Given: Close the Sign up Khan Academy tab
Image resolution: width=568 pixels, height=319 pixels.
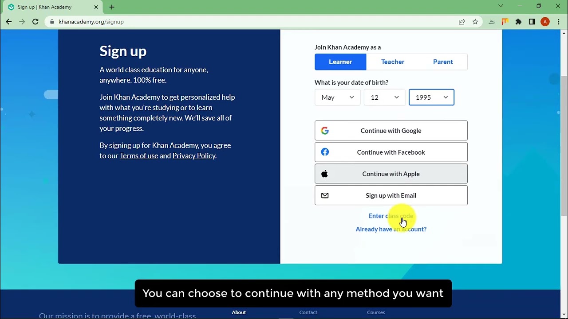Looking at the screenshot, I should [96, 7].
